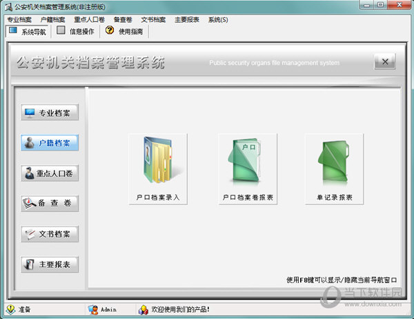The image size is (414, 319).
Task: Maximize the application window
Action: 380,5
